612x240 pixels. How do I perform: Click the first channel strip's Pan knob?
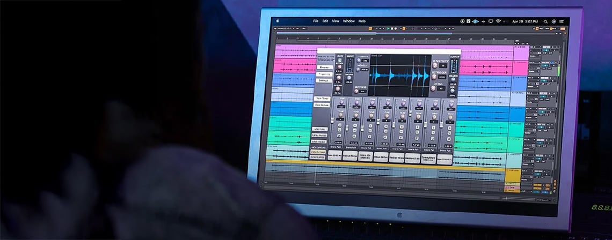[x=341, y=102]
